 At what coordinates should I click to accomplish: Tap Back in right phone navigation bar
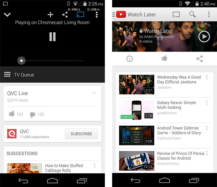pyautogui.click(x=135, y=180)
